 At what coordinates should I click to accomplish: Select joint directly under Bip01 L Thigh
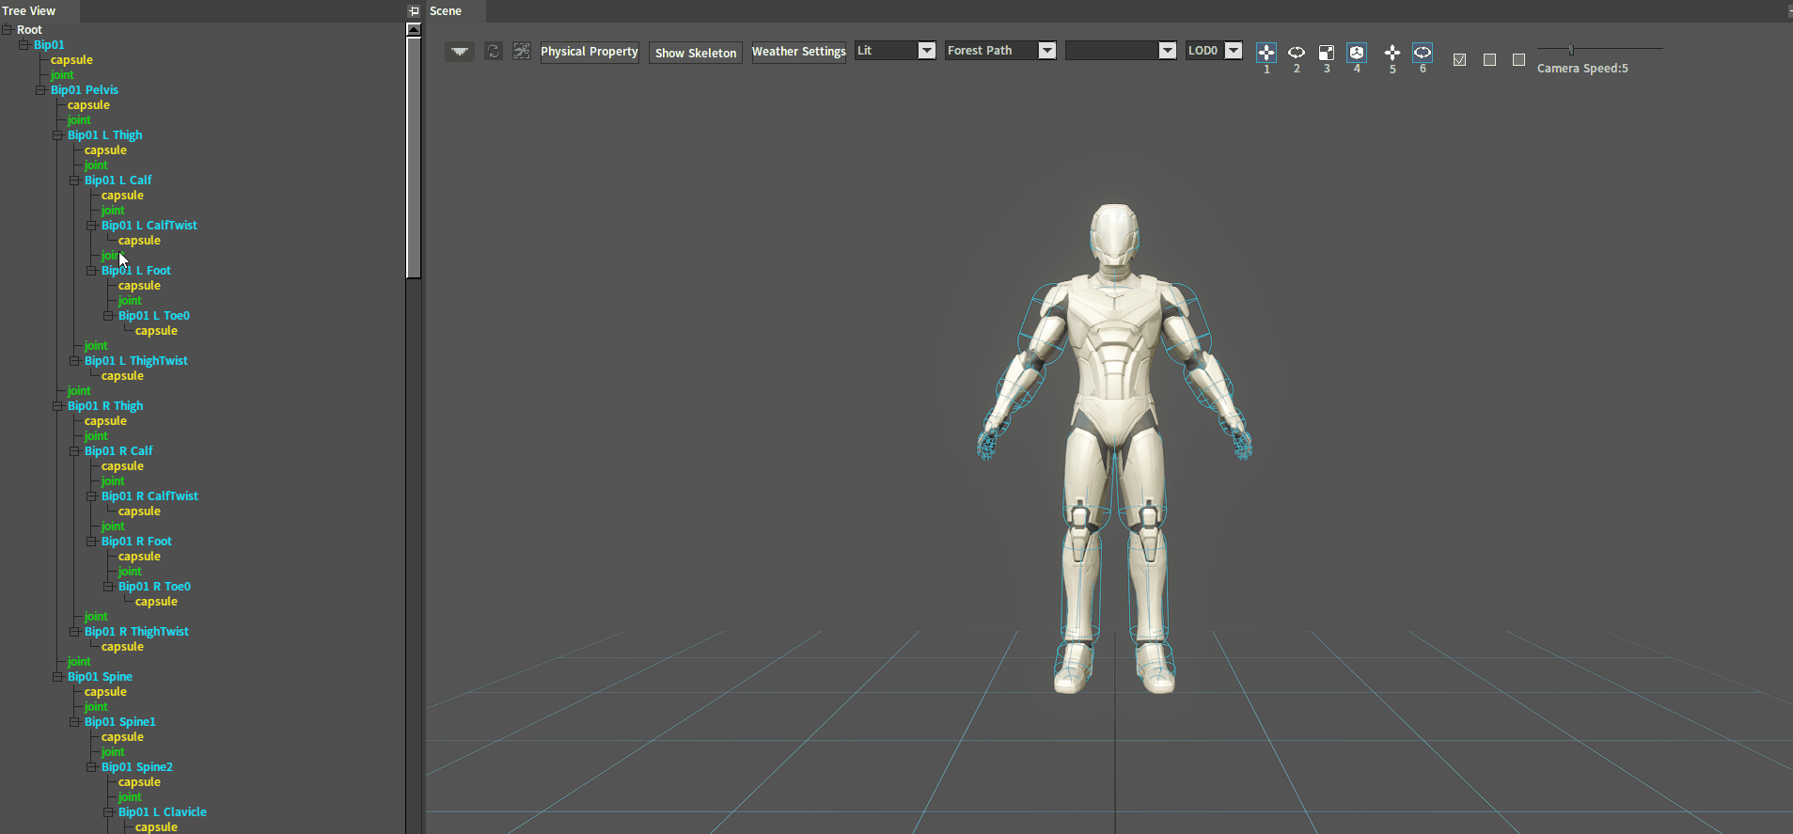pyautogui.click(x=96, y=165)
